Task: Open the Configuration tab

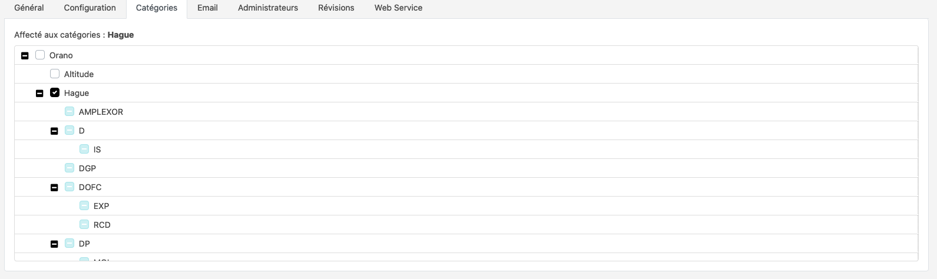Action: pos(90,8)
